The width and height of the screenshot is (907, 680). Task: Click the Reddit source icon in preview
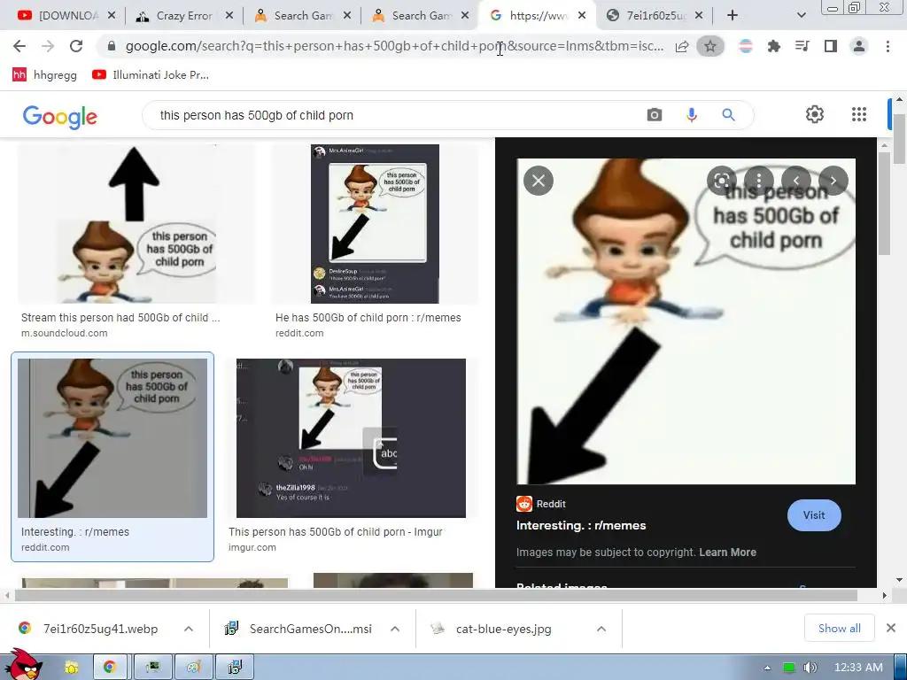524,504
